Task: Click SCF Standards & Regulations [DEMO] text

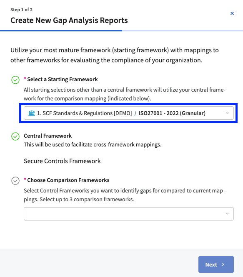Action: click(x=85, y=113)
